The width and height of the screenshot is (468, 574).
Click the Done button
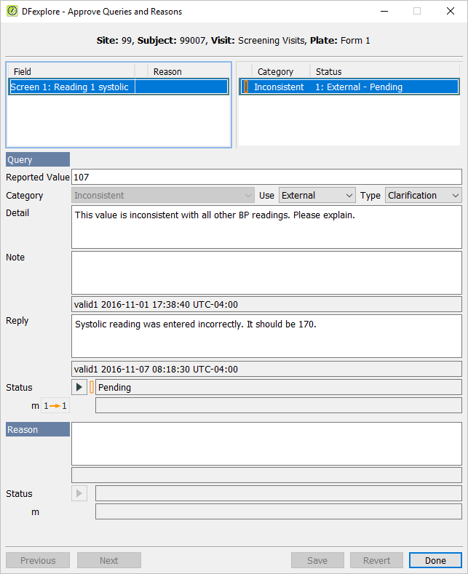[435, 560]
